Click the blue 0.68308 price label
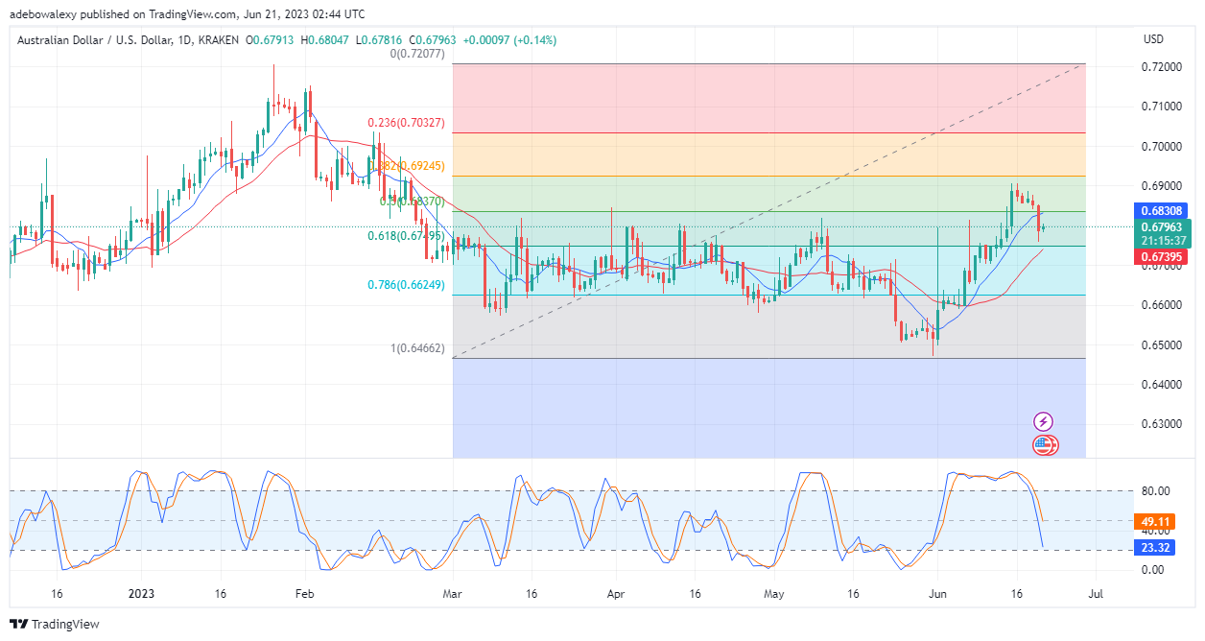 point(1163,210)
